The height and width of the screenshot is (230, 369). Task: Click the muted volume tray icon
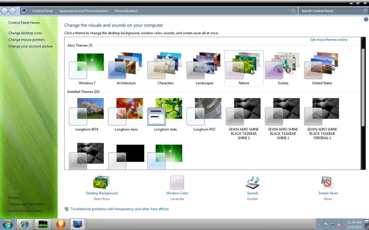pyautogui.click(x=340, y=225)
